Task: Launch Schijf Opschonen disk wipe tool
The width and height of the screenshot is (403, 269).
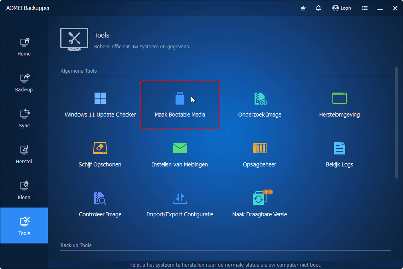Action: [100, 154]
